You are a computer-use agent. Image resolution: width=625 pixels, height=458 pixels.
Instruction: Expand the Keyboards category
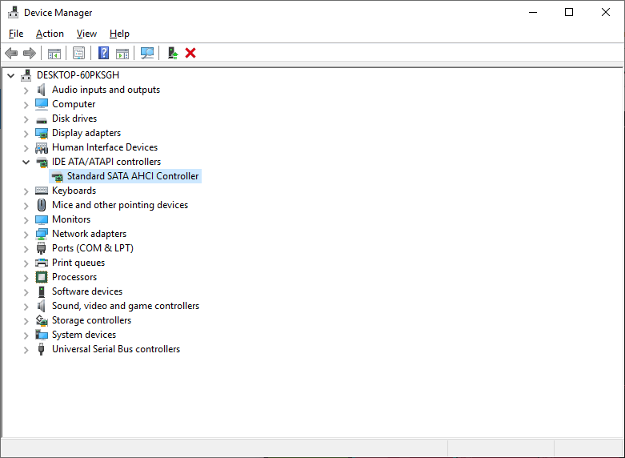click(26, 191)
